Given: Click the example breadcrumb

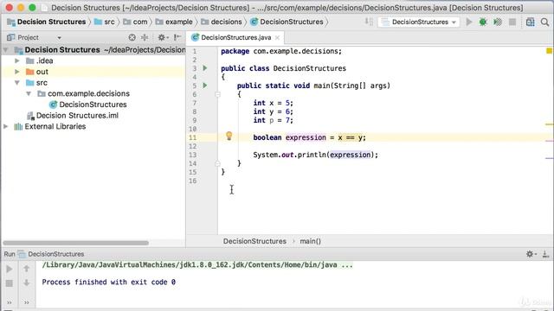Looking at the screenshot, I should (175, 22).
